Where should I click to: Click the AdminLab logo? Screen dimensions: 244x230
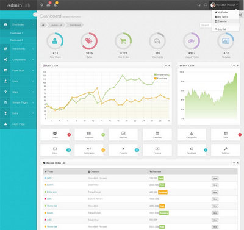pyautogui.click(x=18, y=5)
